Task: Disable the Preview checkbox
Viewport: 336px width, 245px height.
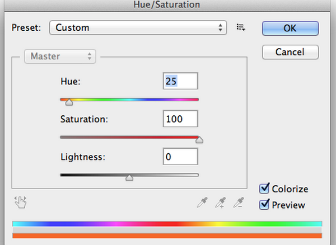Action: point(265,205)
